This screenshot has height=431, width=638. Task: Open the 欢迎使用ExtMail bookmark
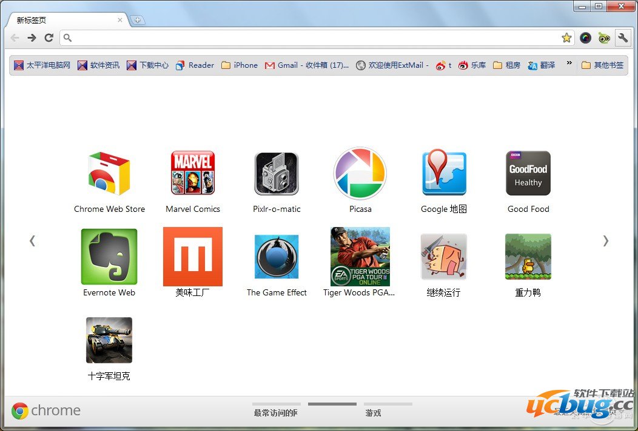pos(392,65)
